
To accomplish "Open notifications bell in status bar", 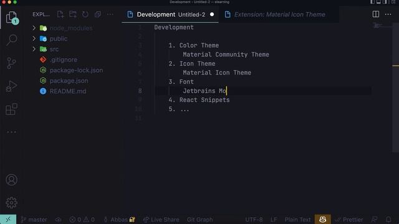I will [x=388, y=220].
